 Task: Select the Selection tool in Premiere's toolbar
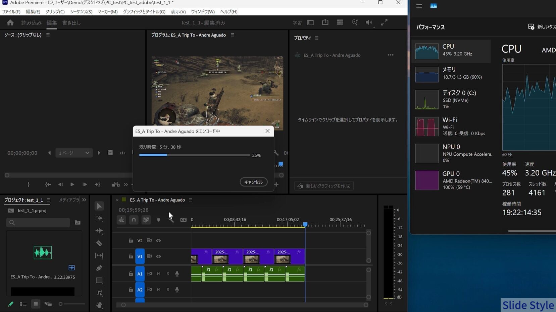click(99, 206)
